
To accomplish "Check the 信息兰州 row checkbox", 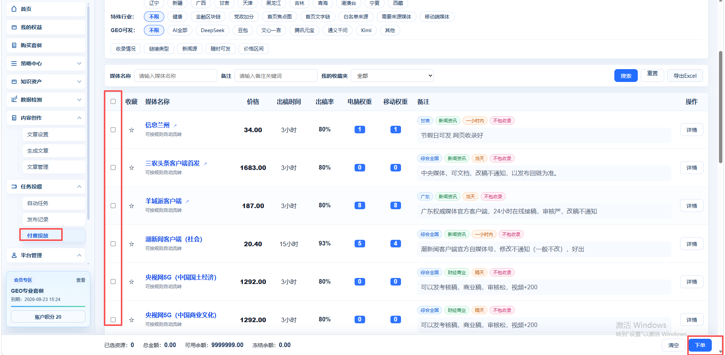I will coord(113,130).
